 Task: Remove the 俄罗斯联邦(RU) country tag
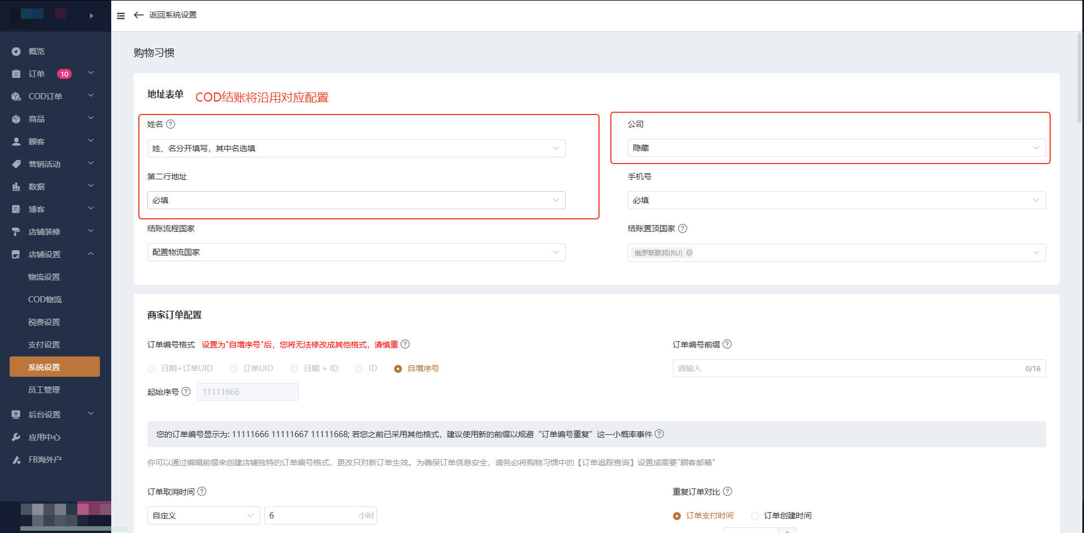tap(689, 253)
